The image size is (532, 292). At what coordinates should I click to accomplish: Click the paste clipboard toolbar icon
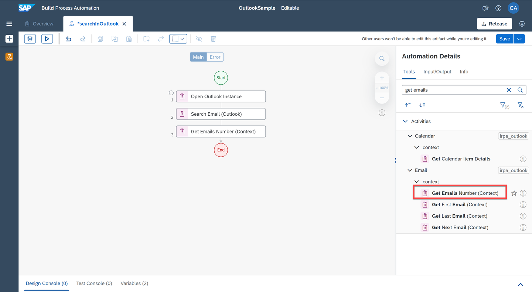point(129,38)
